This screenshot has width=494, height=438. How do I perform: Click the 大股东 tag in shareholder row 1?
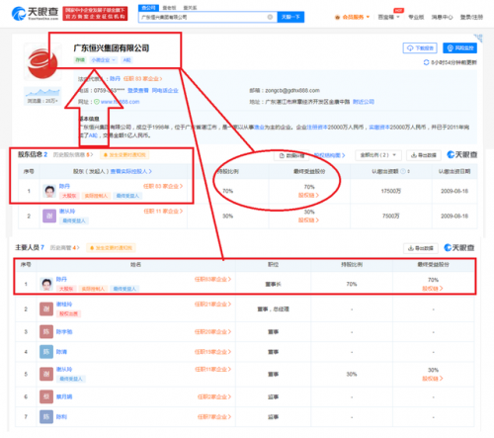[x=69, y=196]
